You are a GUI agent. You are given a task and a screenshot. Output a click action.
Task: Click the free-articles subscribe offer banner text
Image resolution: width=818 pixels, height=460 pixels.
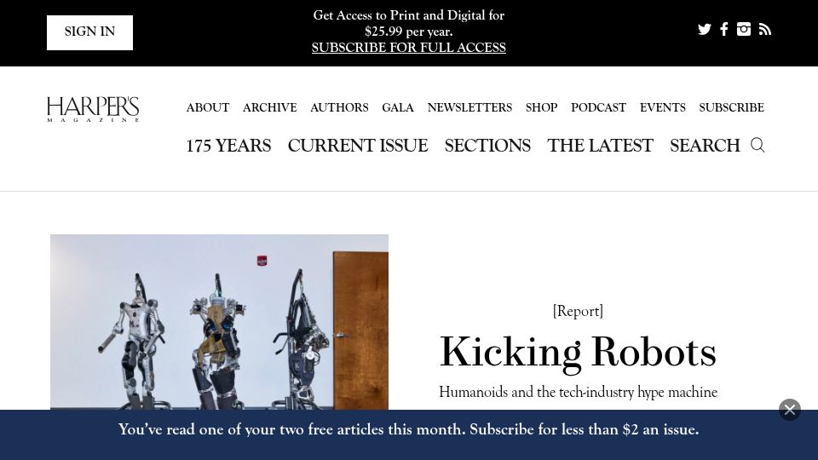coord(408,429)
